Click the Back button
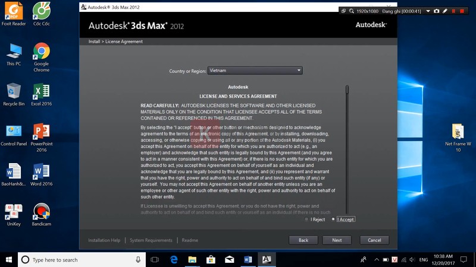The height and width of the screenshot is (267, 476). click(303, 240)
